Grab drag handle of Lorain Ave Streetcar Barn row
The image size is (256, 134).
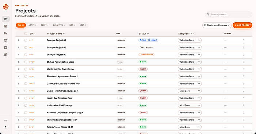19,98
